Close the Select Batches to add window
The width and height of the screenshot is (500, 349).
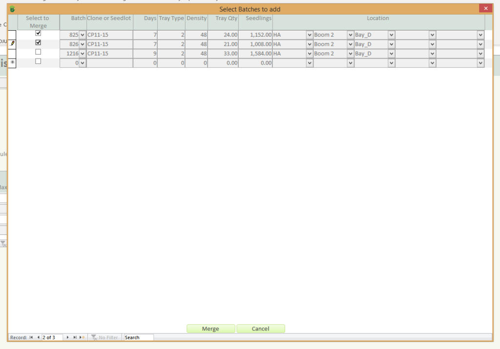tap(485, 8)
